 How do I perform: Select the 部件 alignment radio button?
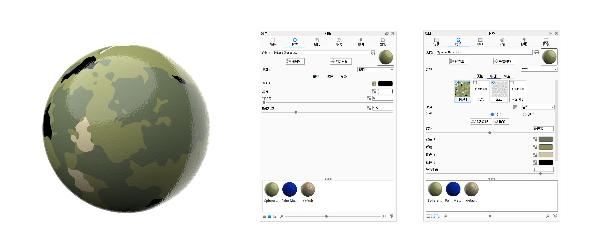[525, 114]
